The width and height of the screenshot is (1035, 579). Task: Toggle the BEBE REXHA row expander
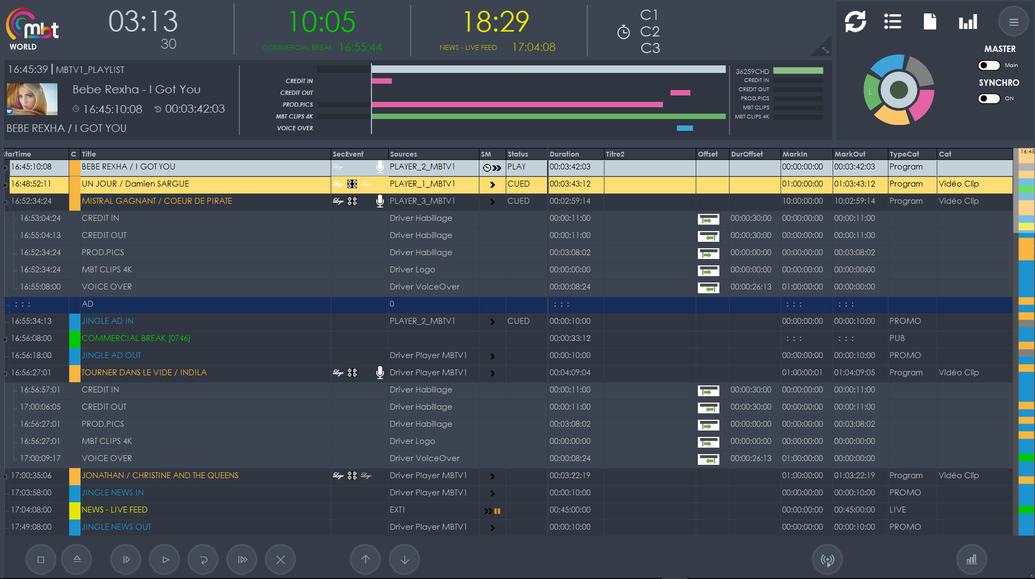[x=6, y=167]
